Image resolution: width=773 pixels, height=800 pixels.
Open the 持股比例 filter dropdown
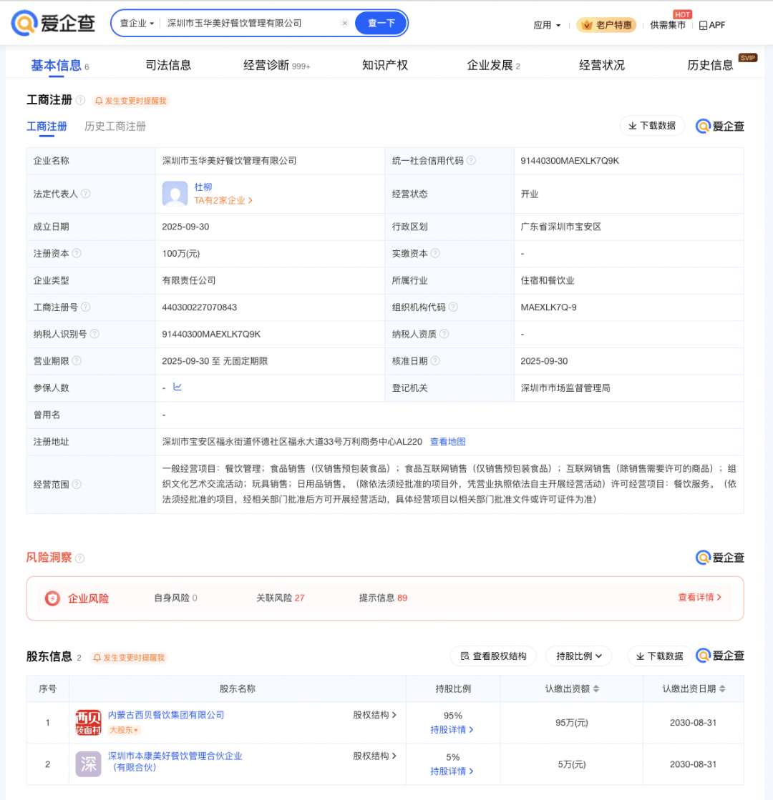pyautogui.click(x=578, y=656)
